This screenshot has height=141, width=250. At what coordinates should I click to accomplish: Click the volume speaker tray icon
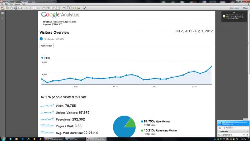(x=234, y=139)
